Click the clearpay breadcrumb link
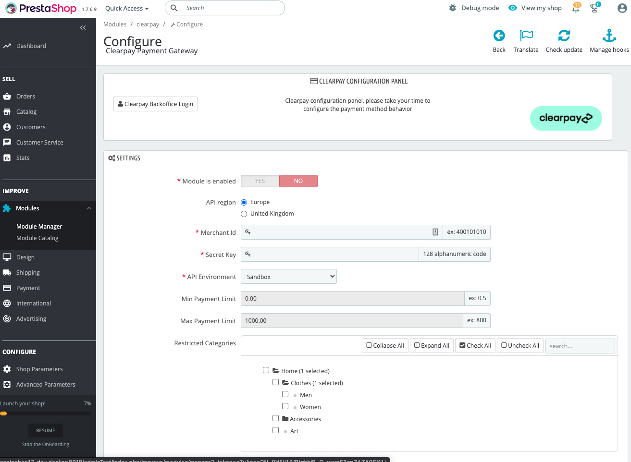 148,24
